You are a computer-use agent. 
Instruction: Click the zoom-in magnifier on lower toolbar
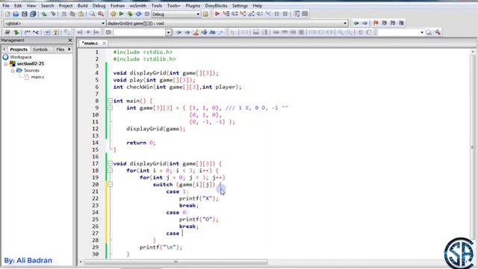tap(341, 32)
